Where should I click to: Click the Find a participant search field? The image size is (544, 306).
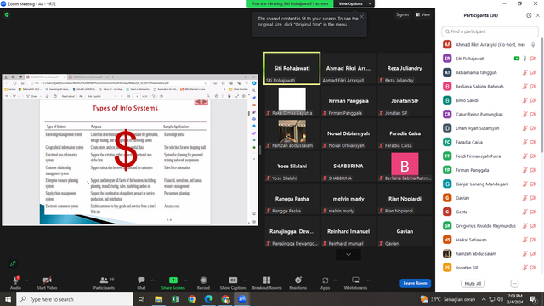pos(490,31)
